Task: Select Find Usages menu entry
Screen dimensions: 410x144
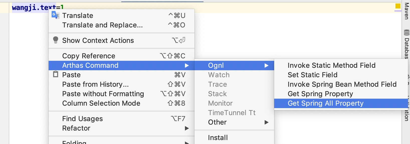Action: coord(122,119)
